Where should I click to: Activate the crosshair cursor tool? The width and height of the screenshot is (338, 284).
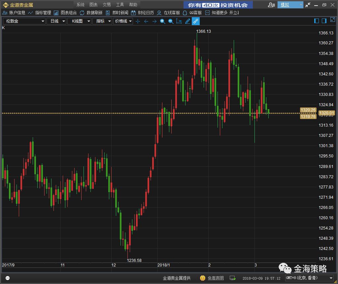138,21
